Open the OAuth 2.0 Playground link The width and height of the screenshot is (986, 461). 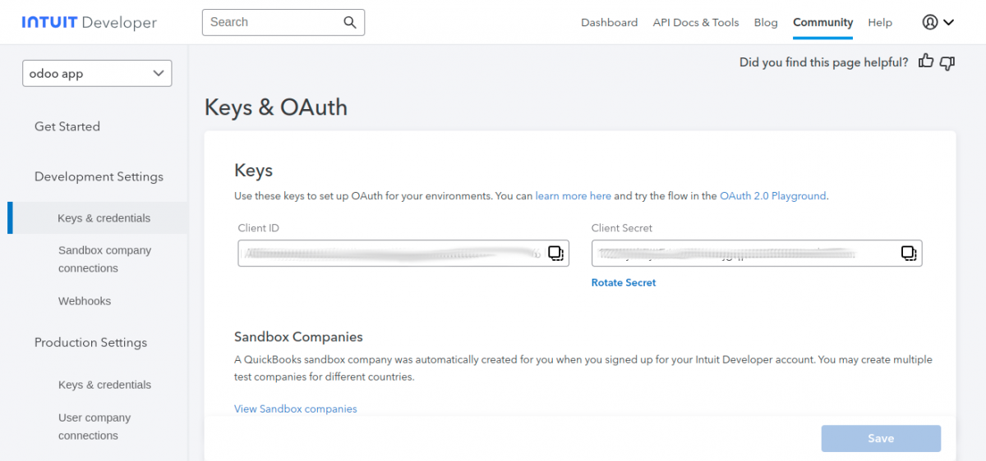773,196
